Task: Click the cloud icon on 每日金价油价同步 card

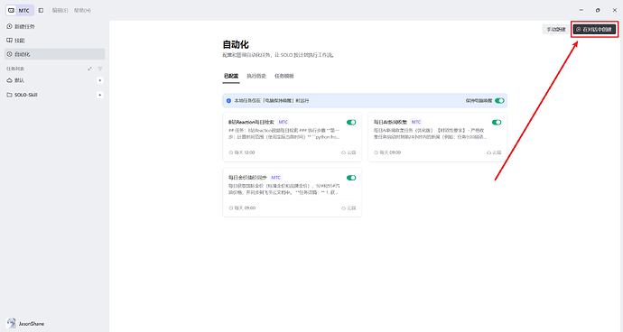Action: coord(344,208)
